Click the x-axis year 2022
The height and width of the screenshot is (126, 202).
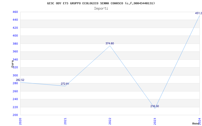[110, 121]
